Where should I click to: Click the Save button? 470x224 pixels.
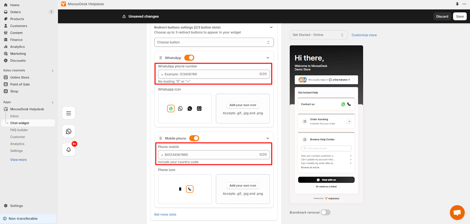(x=460, y=16)
